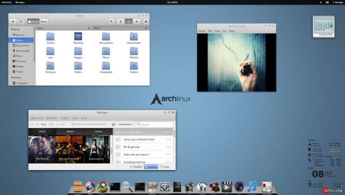
Task: Select the Evanescence artist thumbnail
Action: coord(96,149)
